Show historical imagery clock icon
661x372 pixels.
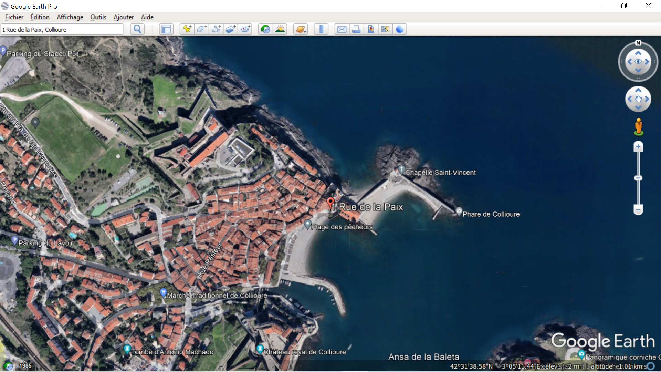[x=265, y=29]
